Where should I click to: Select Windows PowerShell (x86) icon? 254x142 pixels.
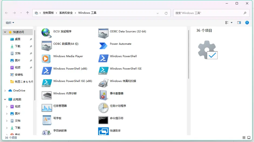[47, 71]
